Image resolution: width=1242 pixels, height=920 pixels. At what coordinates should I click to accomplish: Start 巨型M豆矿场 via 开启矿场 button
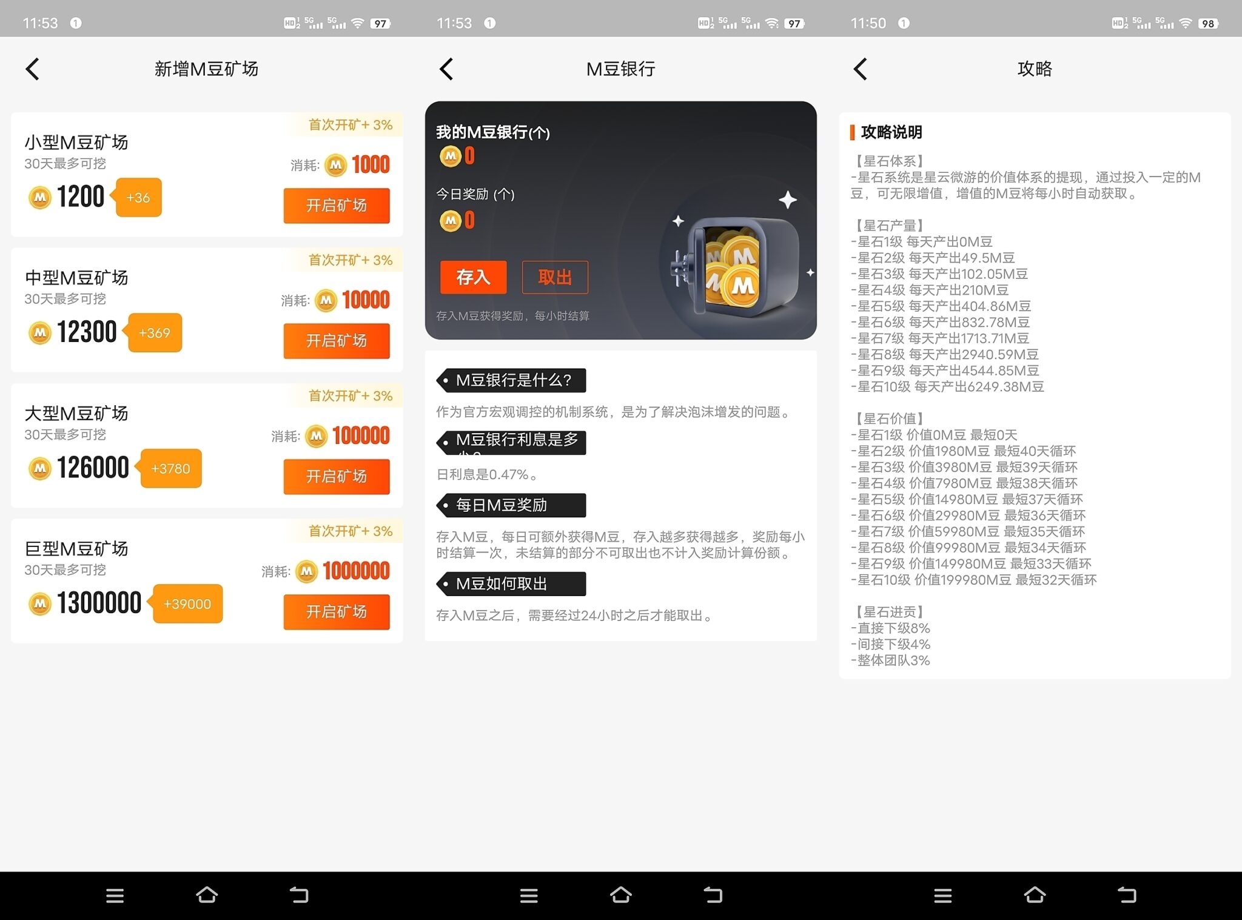click(x=337, y=612)
